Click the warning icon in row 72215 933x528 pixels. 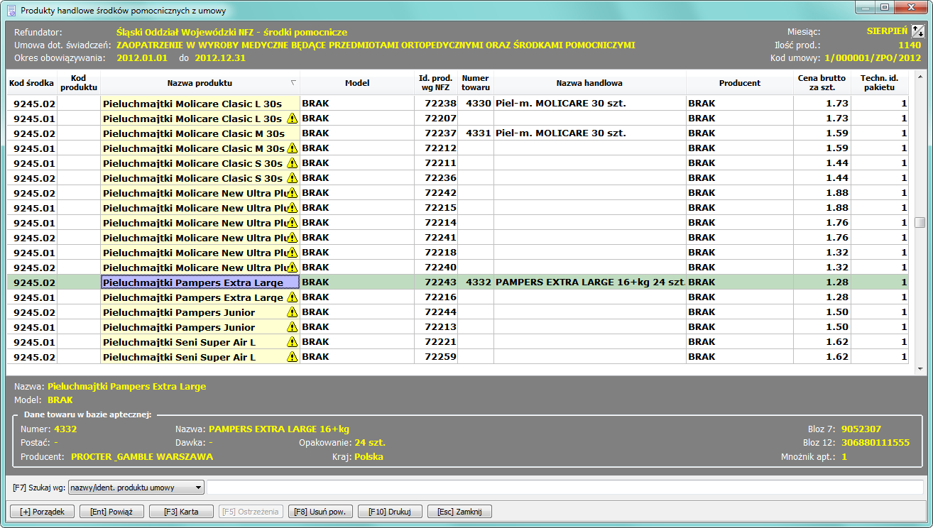click(293, 208)
